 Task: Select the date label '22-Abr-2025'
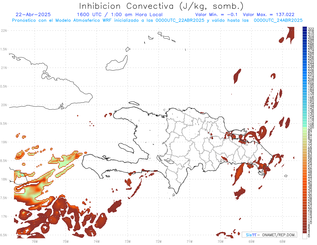[x=33, y=15]
